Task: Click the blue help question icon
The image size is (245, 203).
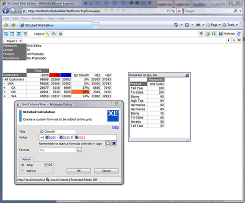Action: pyautogui.click(x=60, y=34)
